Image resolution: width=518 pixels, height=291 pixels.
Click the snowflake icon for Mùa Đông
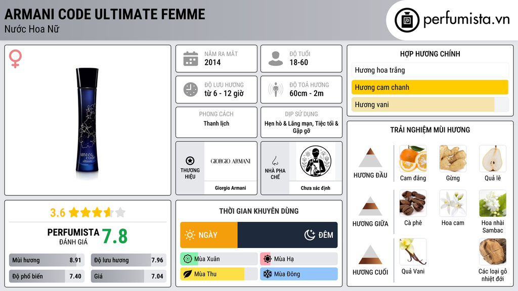(268, 274)
